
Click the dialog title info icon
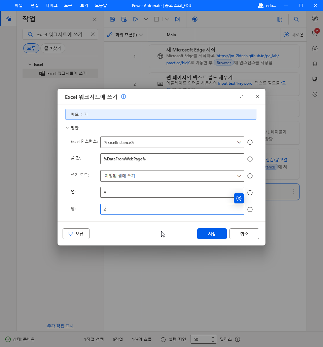[x=123, y=97]
